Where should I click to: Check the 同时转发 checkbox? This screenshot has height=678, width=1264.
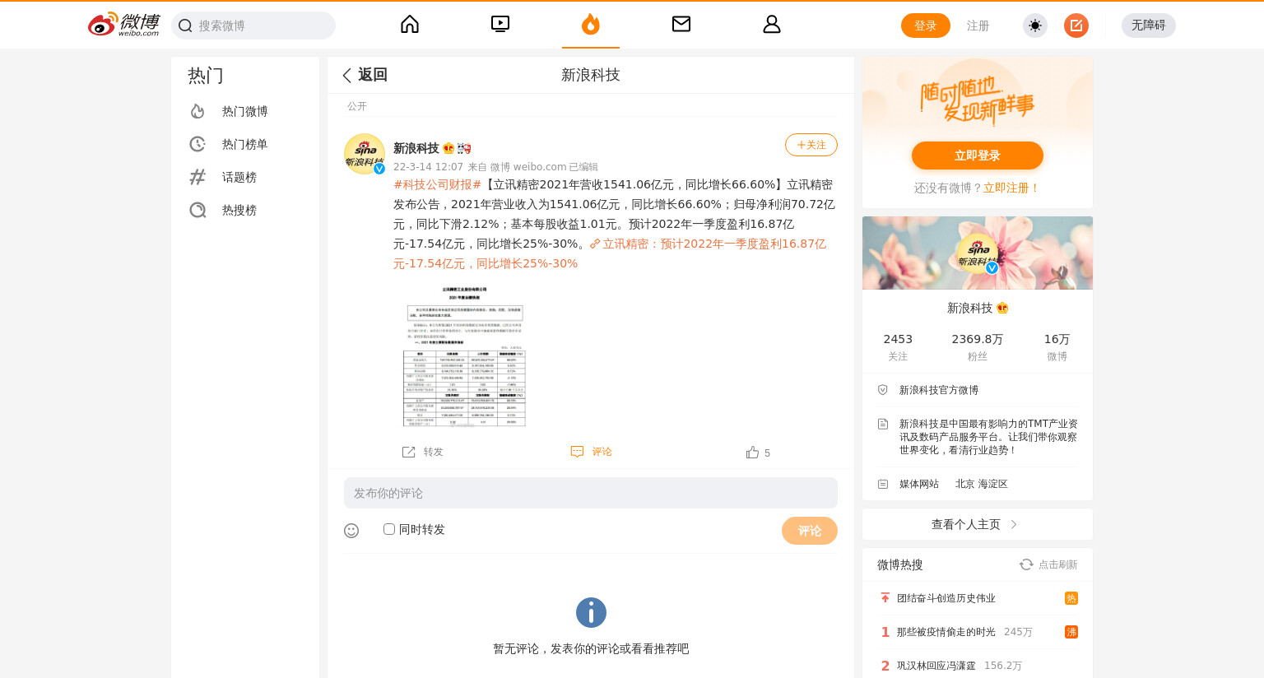pos(389,529)
